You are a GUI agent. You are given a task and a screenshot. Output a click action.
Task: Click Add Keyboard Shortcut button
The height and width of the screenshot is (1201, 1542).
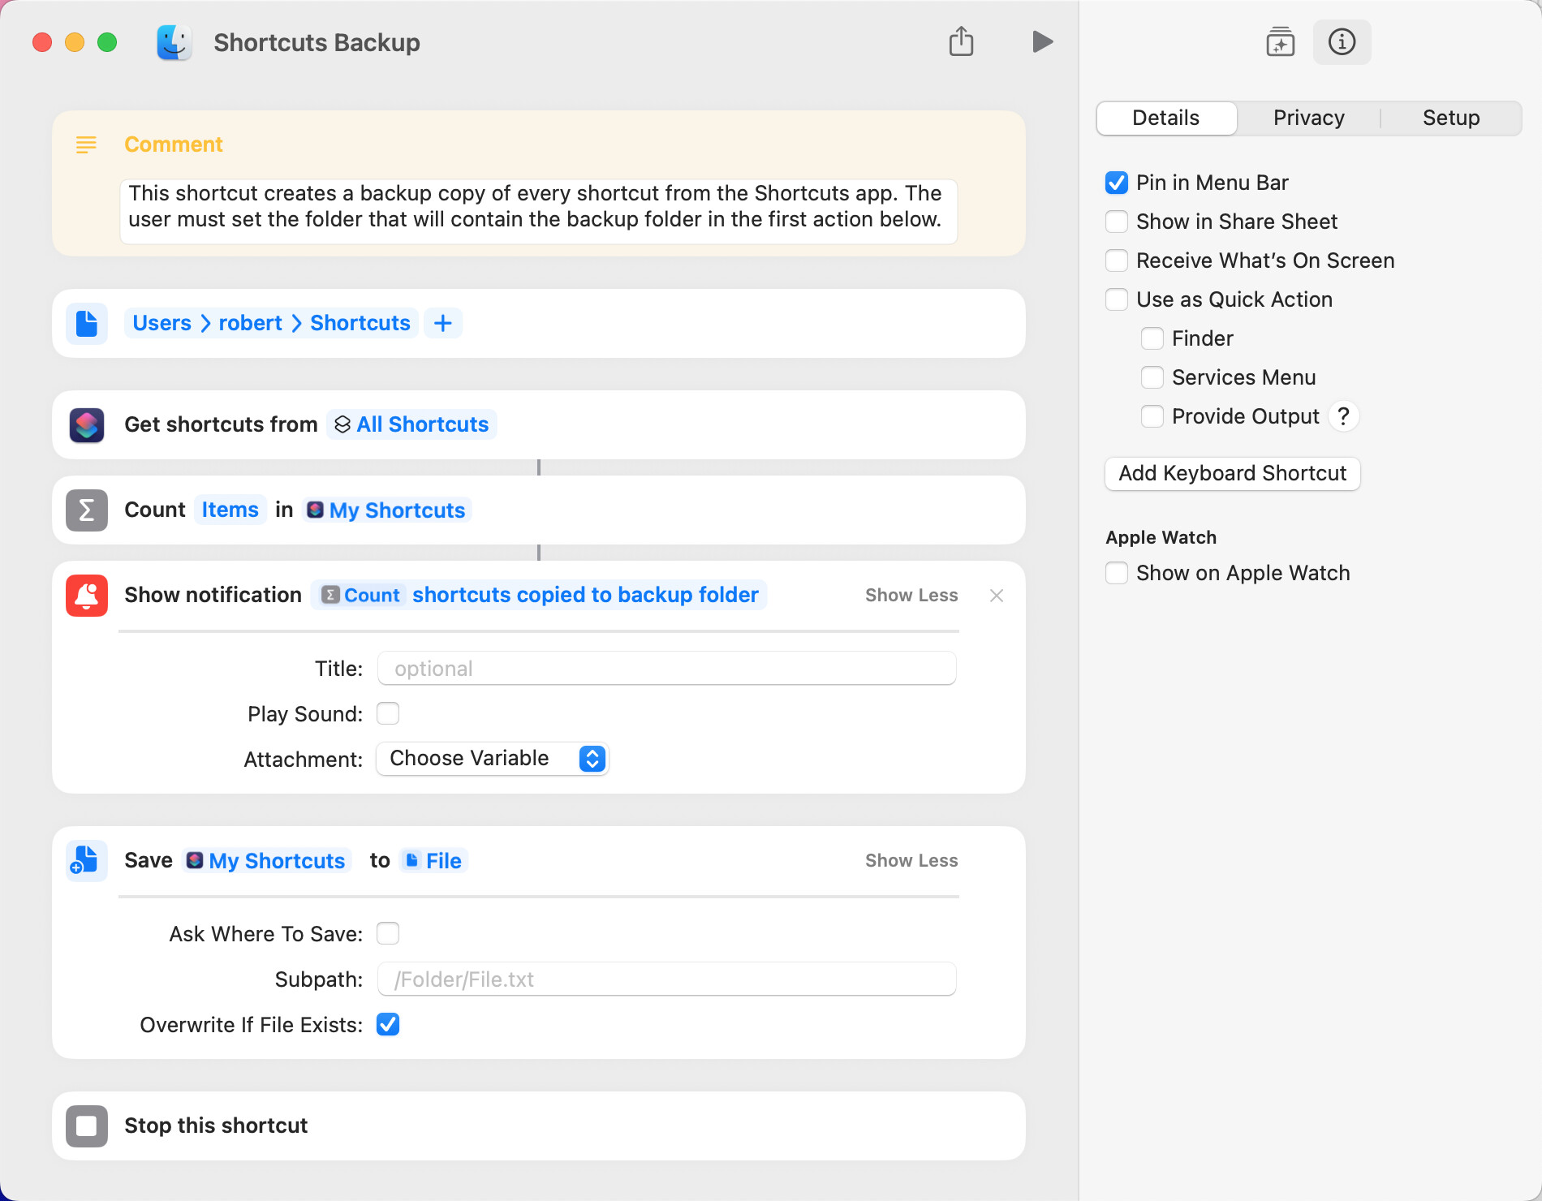[x=1233, y=473]
